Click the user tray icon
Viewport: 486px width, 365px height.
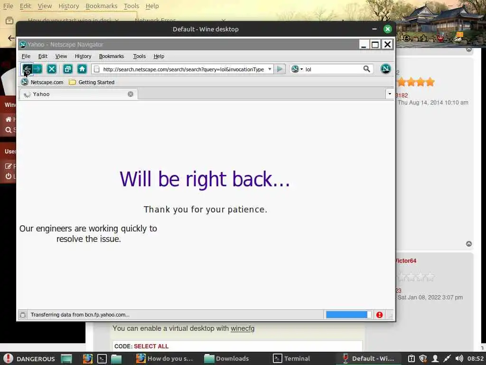tap(435, 358)
